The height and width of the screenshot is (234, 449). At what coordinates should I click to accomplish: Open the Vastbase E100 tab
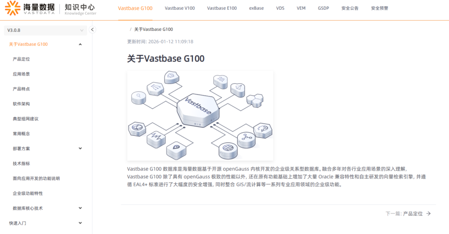point(222,8)
